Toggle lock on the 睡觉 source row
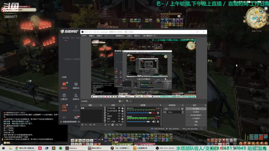269x151 pixels. (122, 119)
